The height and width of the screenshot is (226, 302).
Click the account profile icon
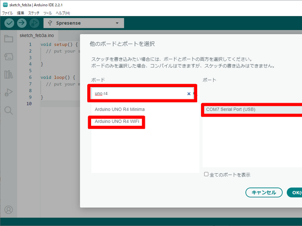tap(8, 210)
